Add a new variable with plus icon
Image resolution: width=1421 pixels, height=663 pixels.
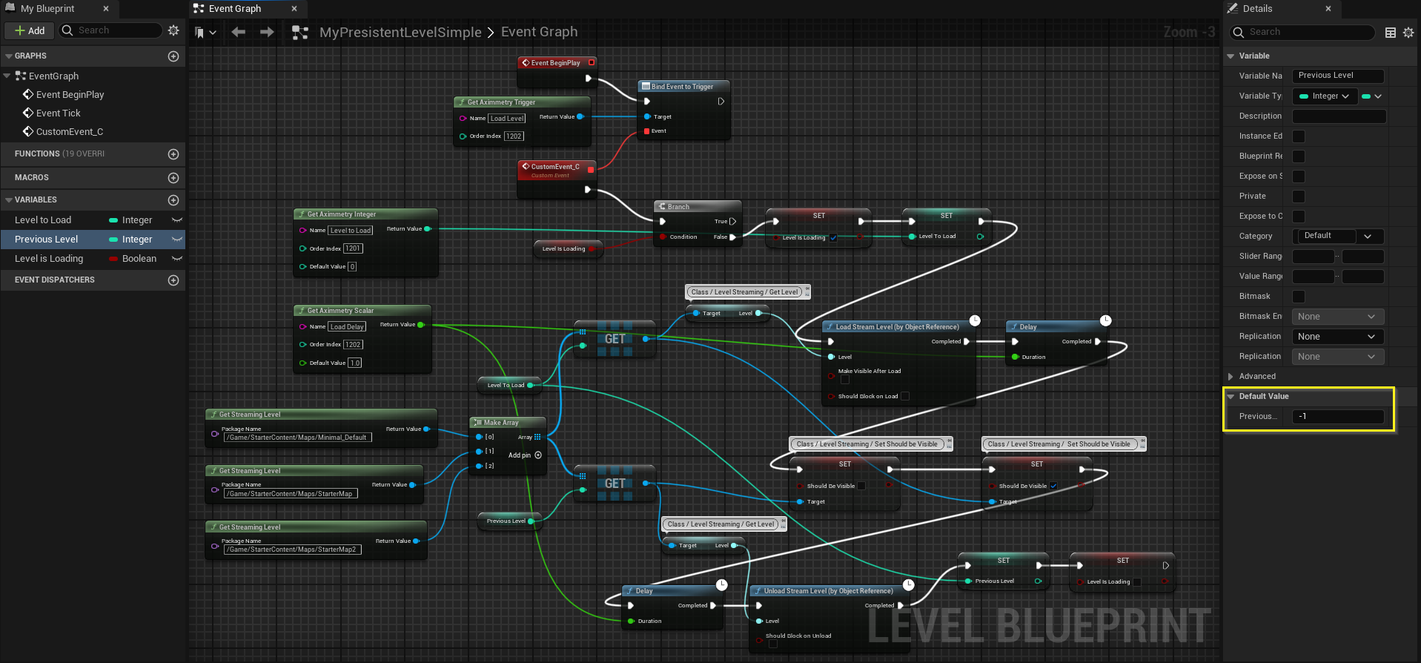click(173, 200)
